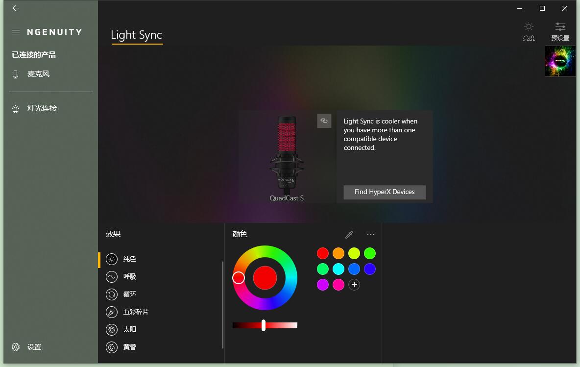The height and width of the screenshot is (367, 580).
Task: Click the hue selector on the color wheel
Action: [239, 278]
